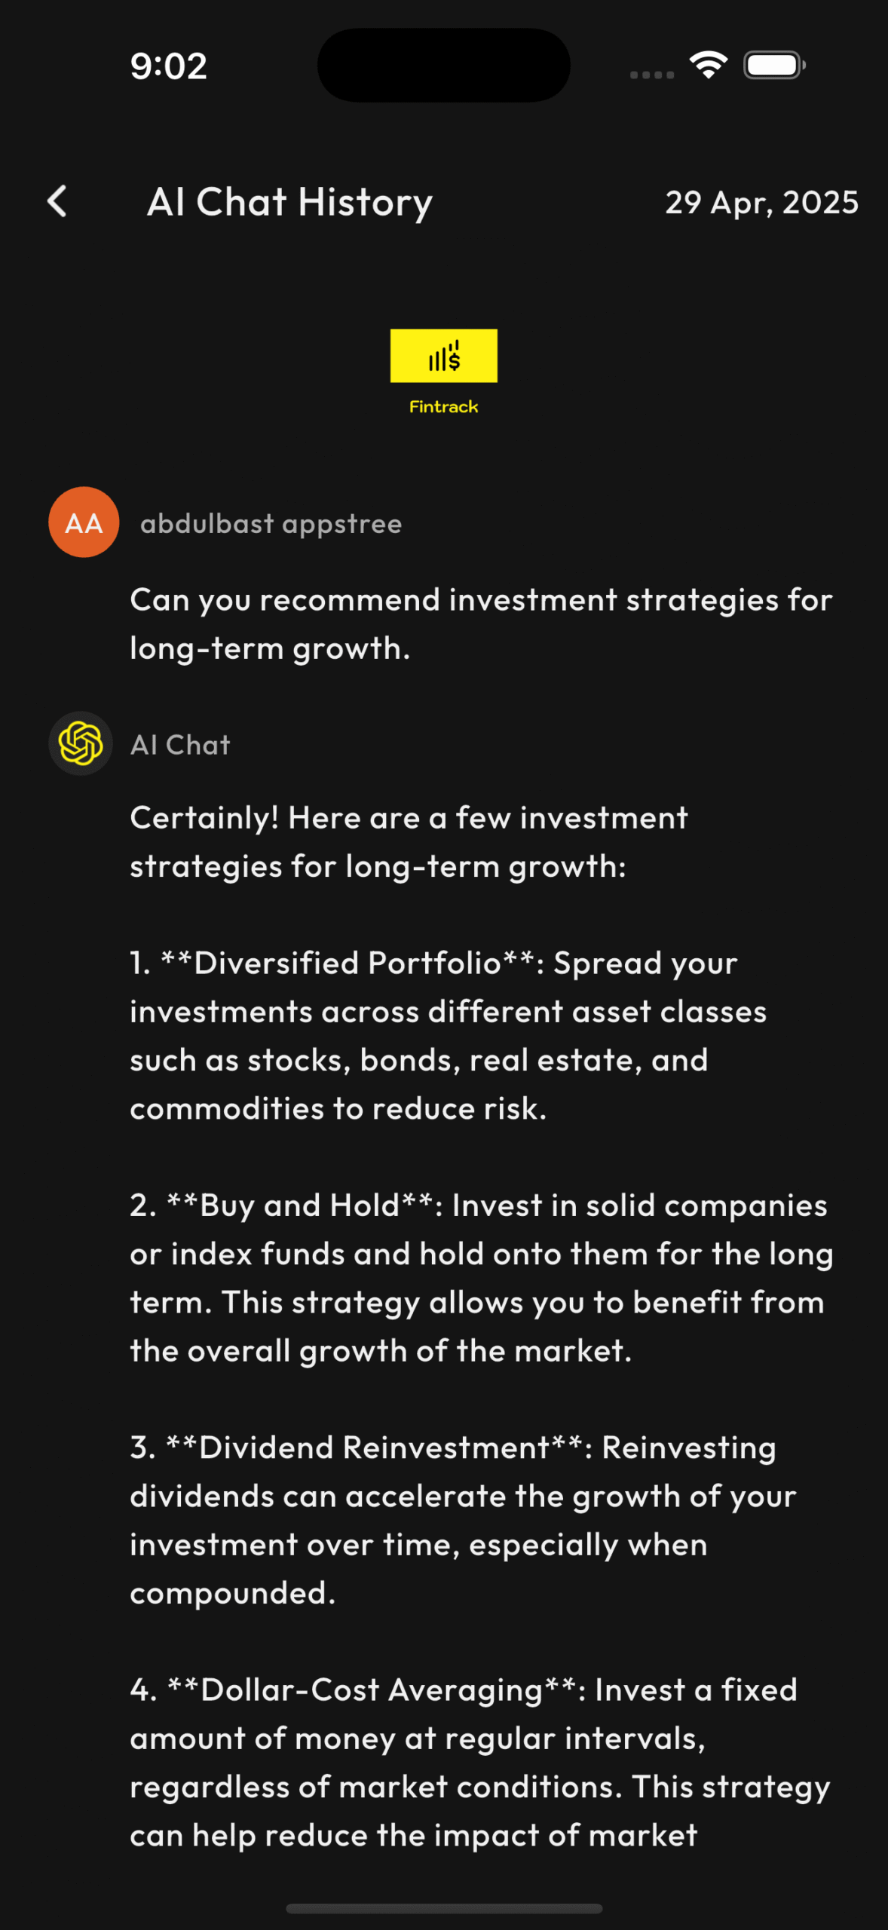Tap the Dividend Reinvestment strategy paragraph

tap(463, 1520)
